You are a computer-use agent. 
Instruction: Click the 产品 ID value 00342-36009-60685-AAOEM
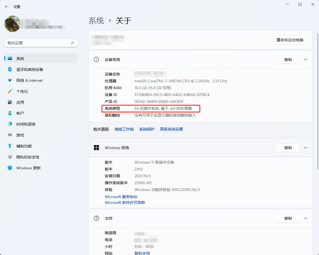pos(159,102)
